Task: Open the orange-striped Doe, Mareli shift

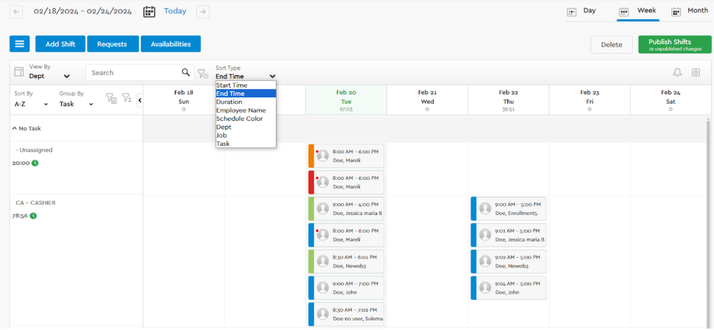Action: [x=346, y=156]
